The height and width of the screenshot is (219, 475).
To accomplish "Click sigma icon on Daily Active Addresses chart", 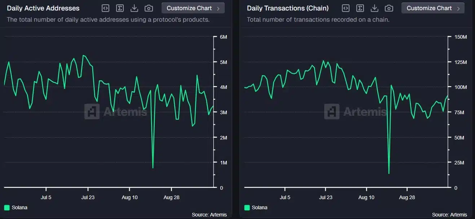I will (x=120, y=8).
